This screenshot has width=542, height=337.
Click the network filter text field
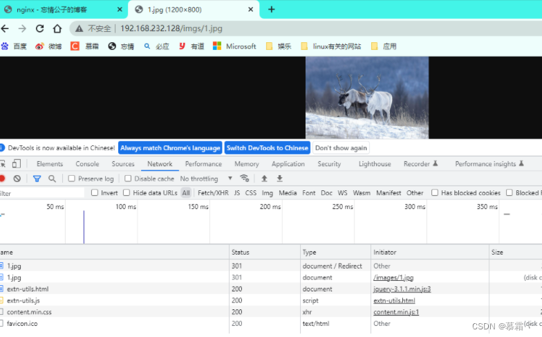41,193
